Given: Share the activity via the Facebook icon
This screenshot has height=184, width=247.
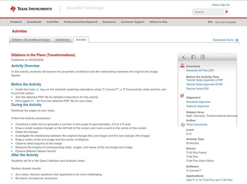Looking at the screenshot, I should (193, 57).
